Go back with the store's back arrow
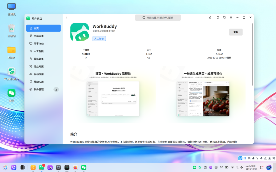Screen dimensions: 276x172 [66, 18]
